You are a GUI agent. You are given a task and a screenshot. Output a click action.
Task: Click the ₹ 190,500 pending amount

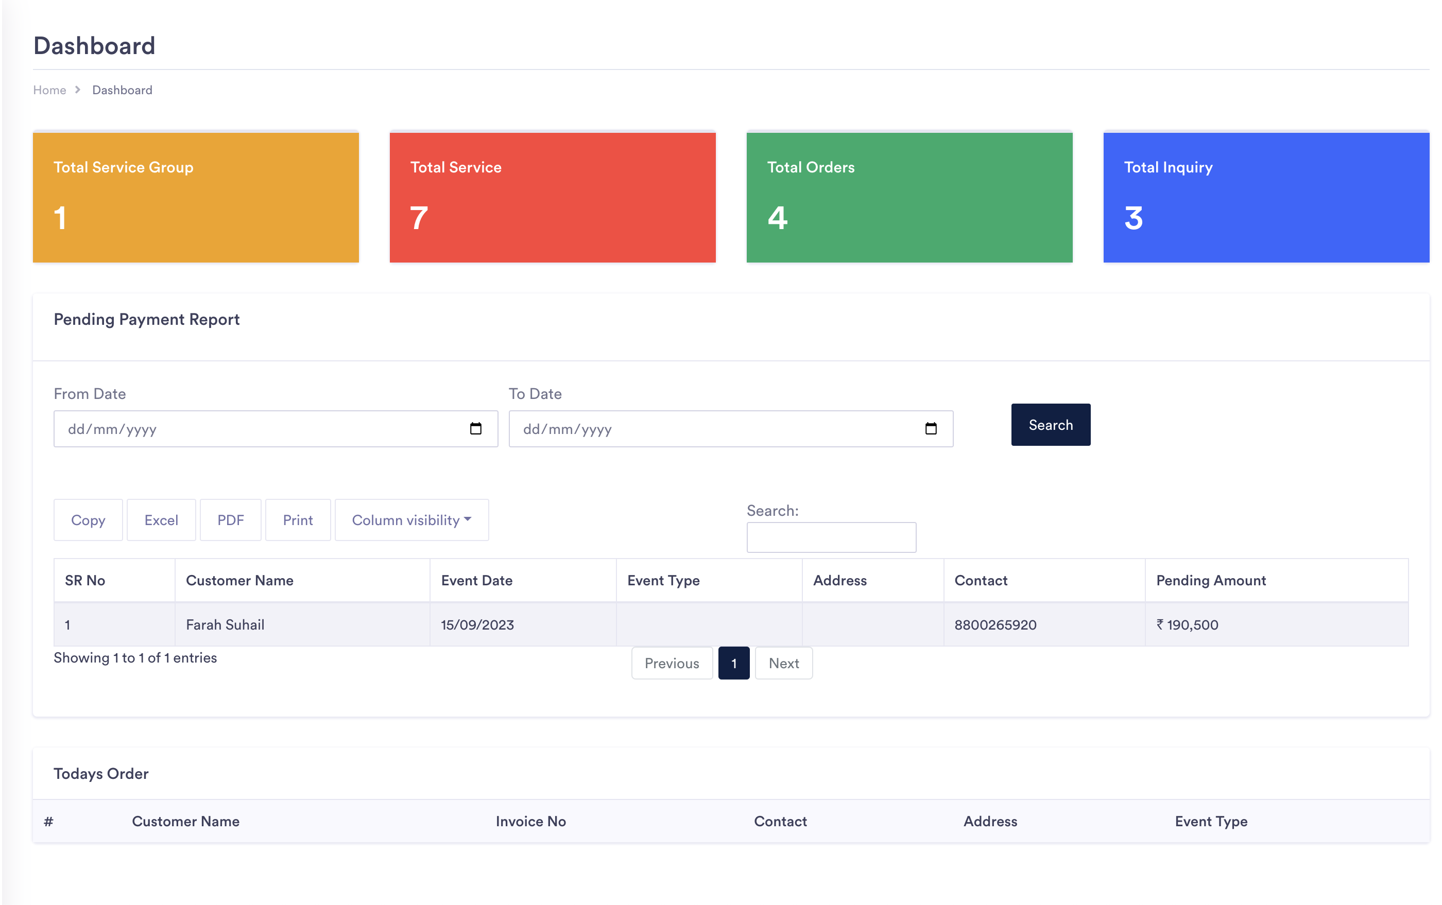pos(1187,624)
